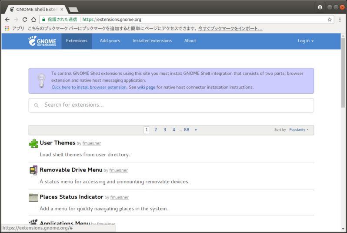
Task: Close the GNOME Shell Extensions tab
Action: coord(62,9)
